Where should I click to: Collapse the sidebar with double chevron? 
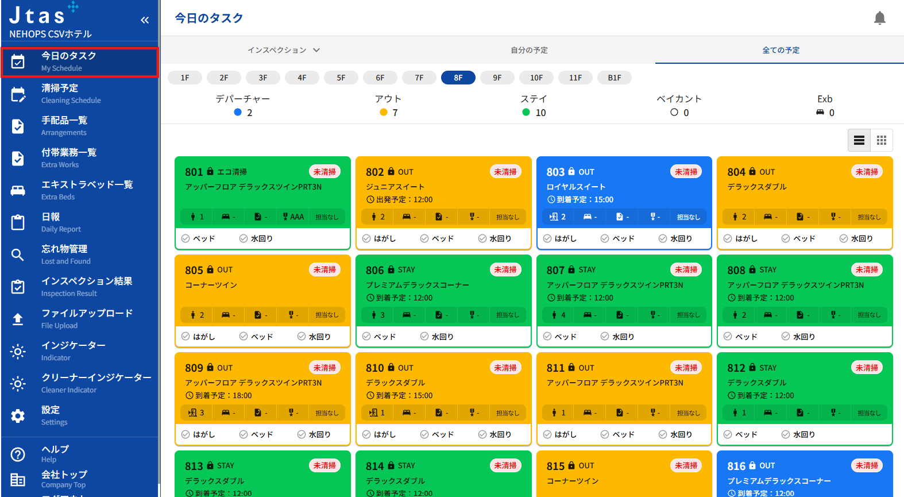[145, 20]
